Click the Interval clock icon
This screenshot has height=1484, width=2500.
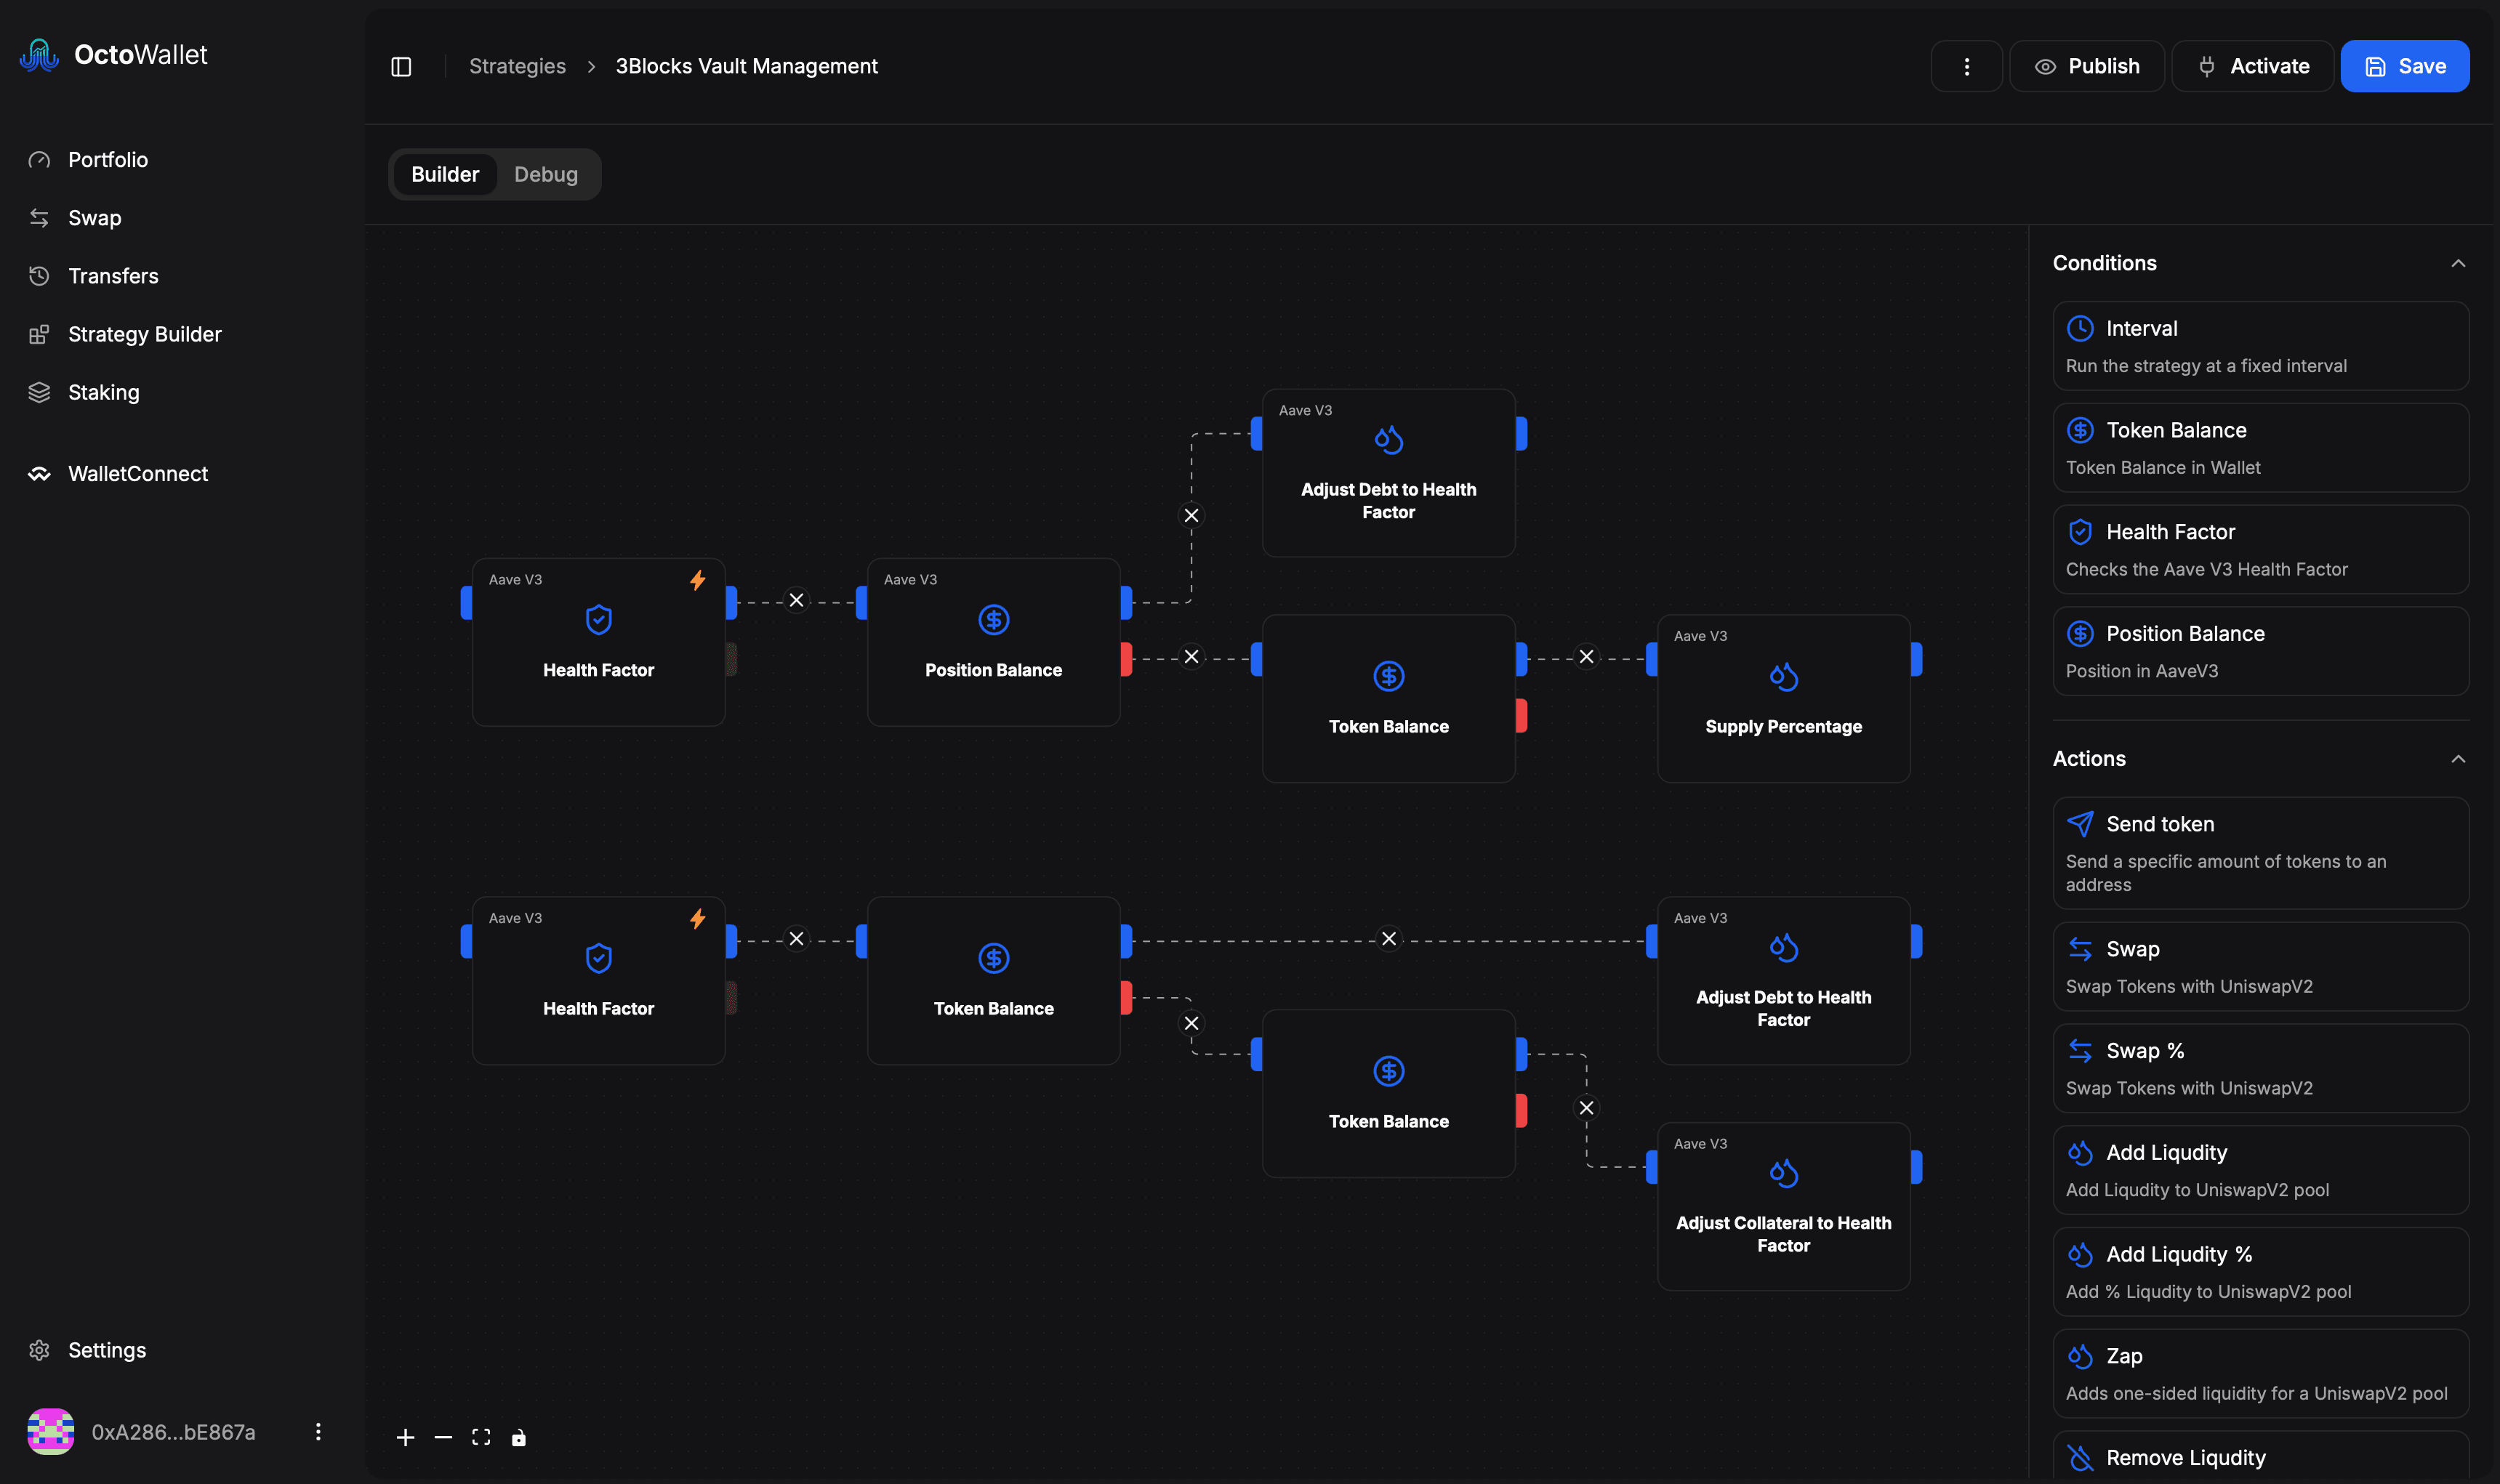(x=2080, y=328)
